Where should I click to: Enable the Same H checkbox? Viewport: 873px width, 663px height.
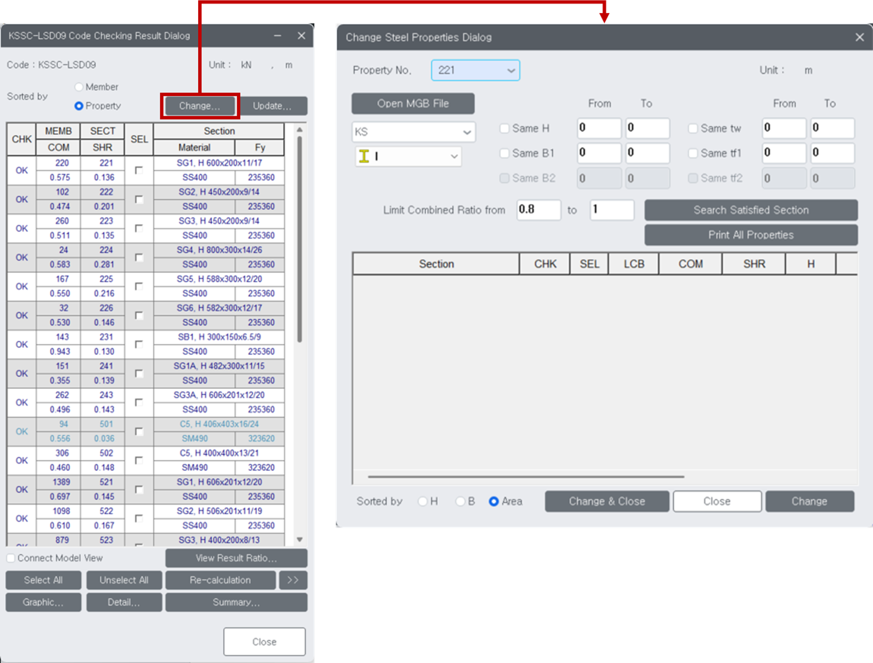(505, 128)
